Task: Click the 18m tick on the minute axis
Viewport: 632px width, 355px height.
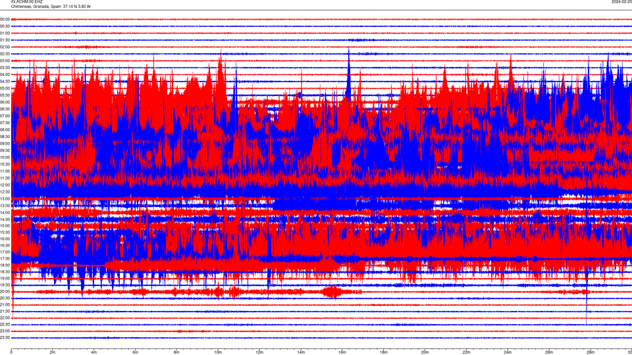Action: tap(384, 352)
